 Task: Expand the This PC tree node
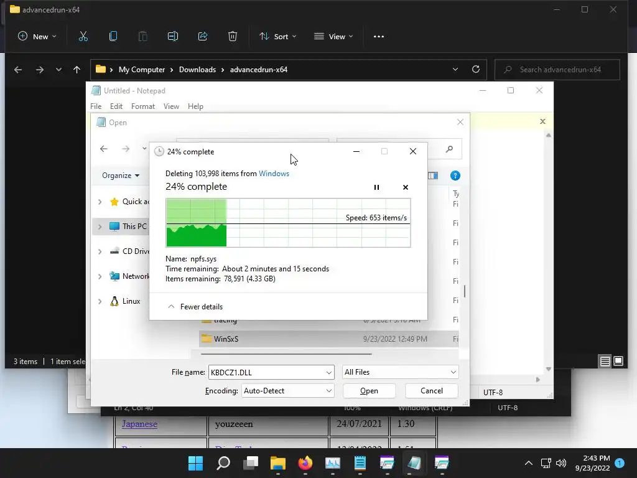(x=100, y=227)
